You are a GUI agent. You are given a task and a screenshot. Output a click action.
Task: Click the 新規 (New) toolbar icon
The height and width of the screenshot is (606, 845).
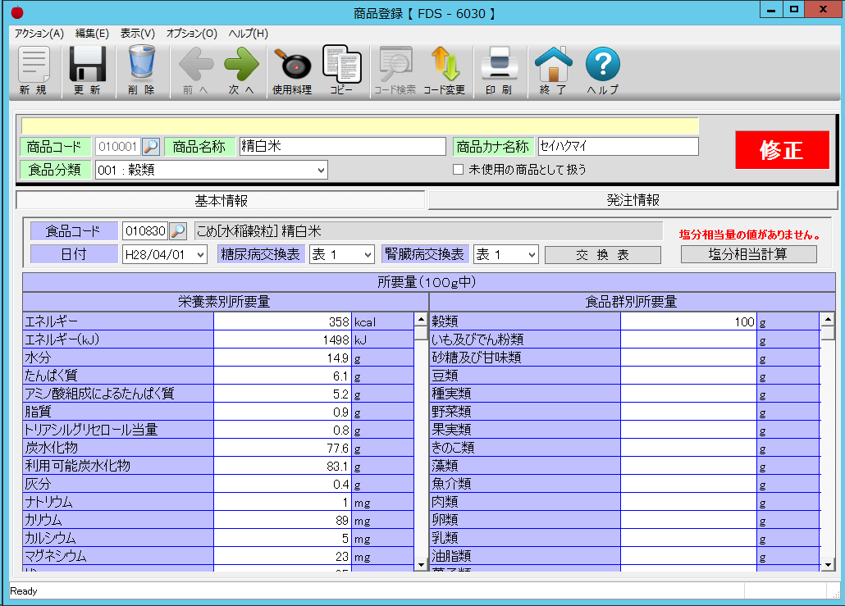tap(34, 71)
